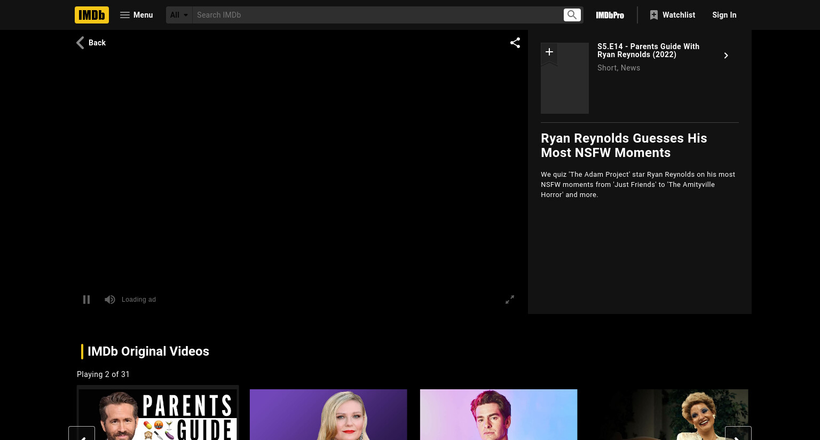Share this video via the share icon
The height and width of the screenshot is (440, 820).
click(515, 43)
